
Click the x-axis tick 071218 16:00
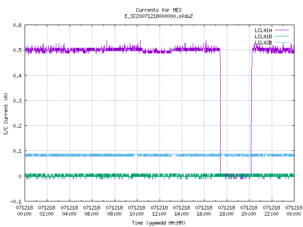point(204,210)
